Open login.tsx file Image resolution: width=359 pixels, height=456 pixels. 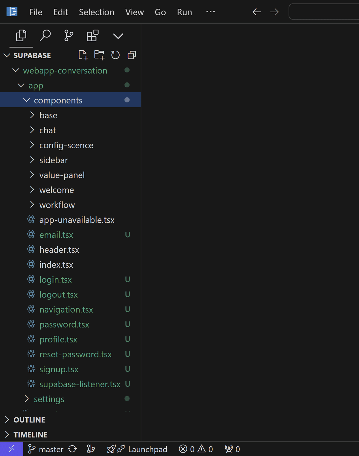click(70, 279)
